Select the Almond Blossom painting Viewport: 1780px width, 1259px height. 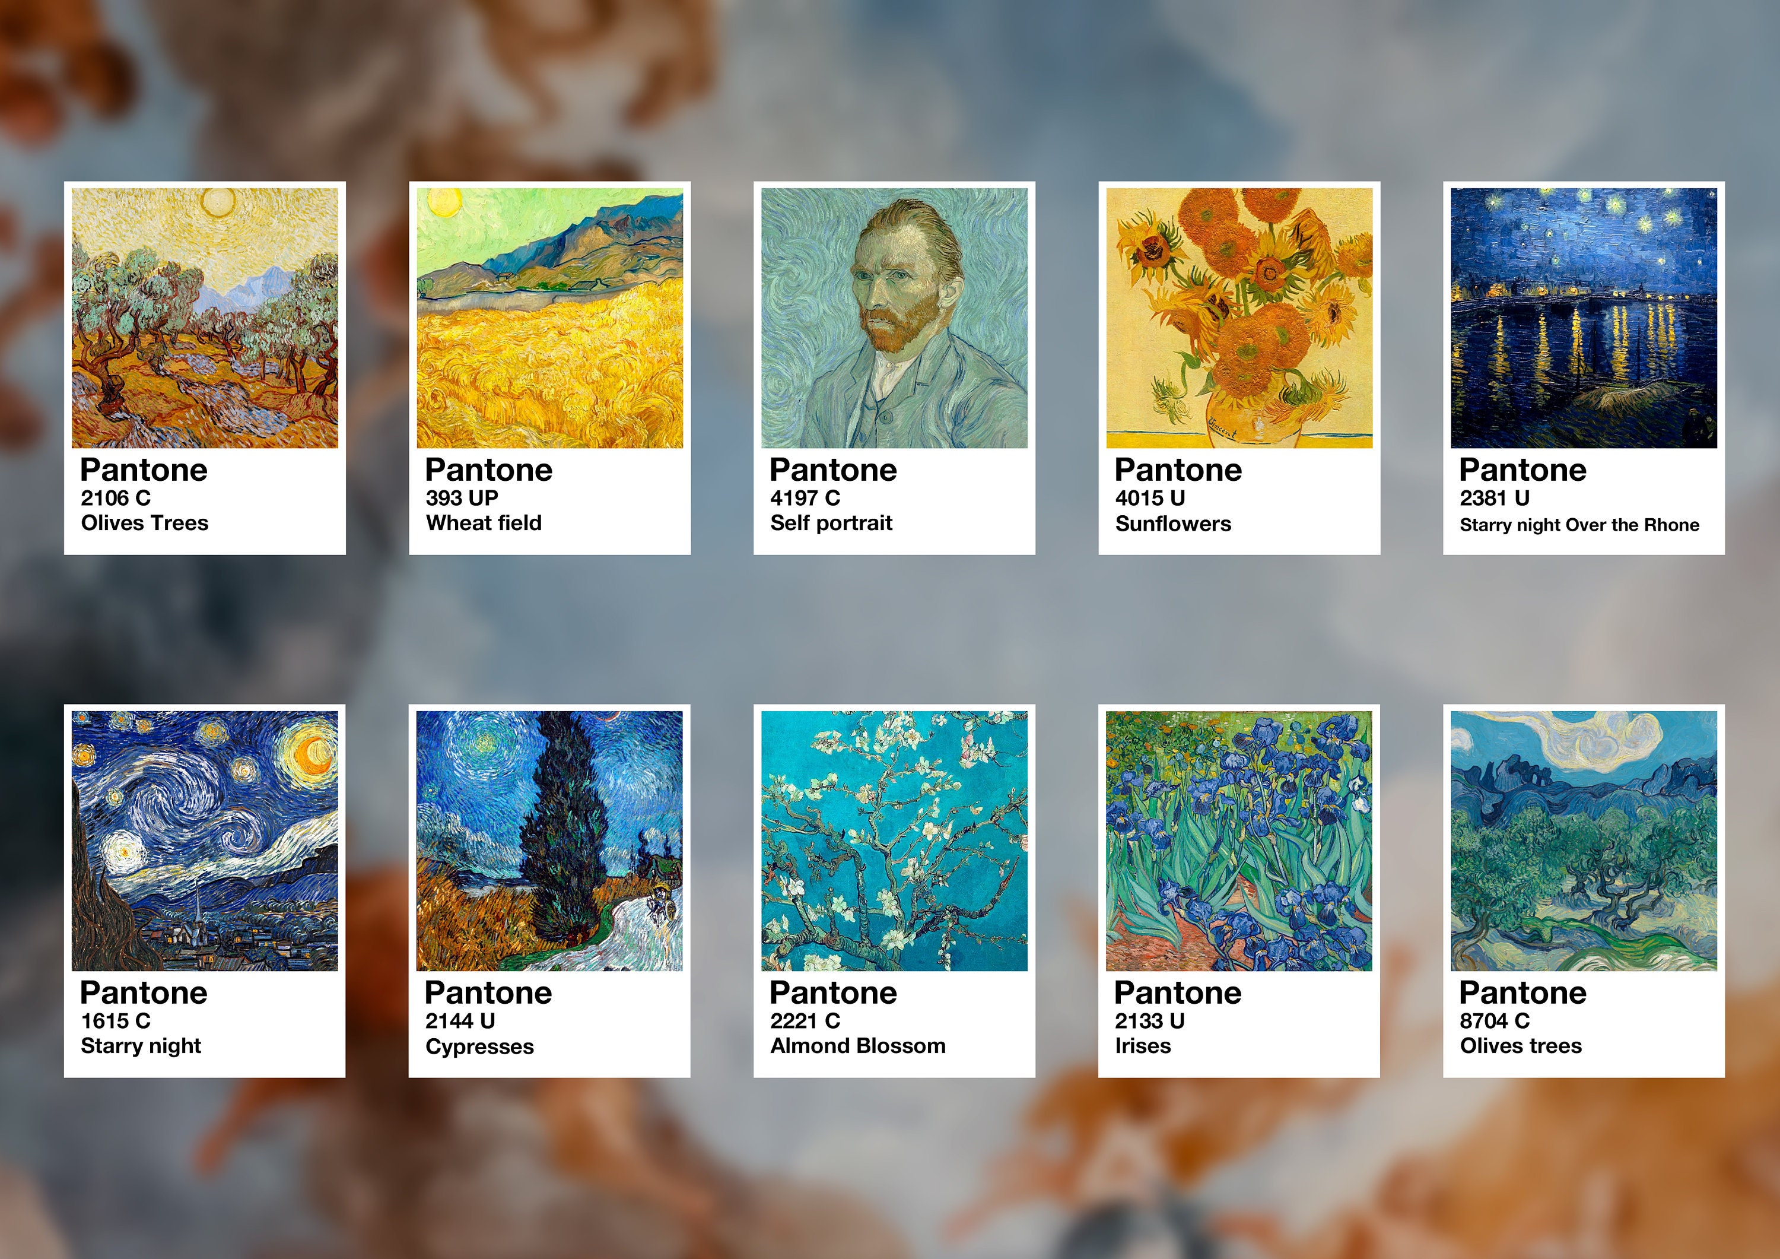tap(894, 841)
